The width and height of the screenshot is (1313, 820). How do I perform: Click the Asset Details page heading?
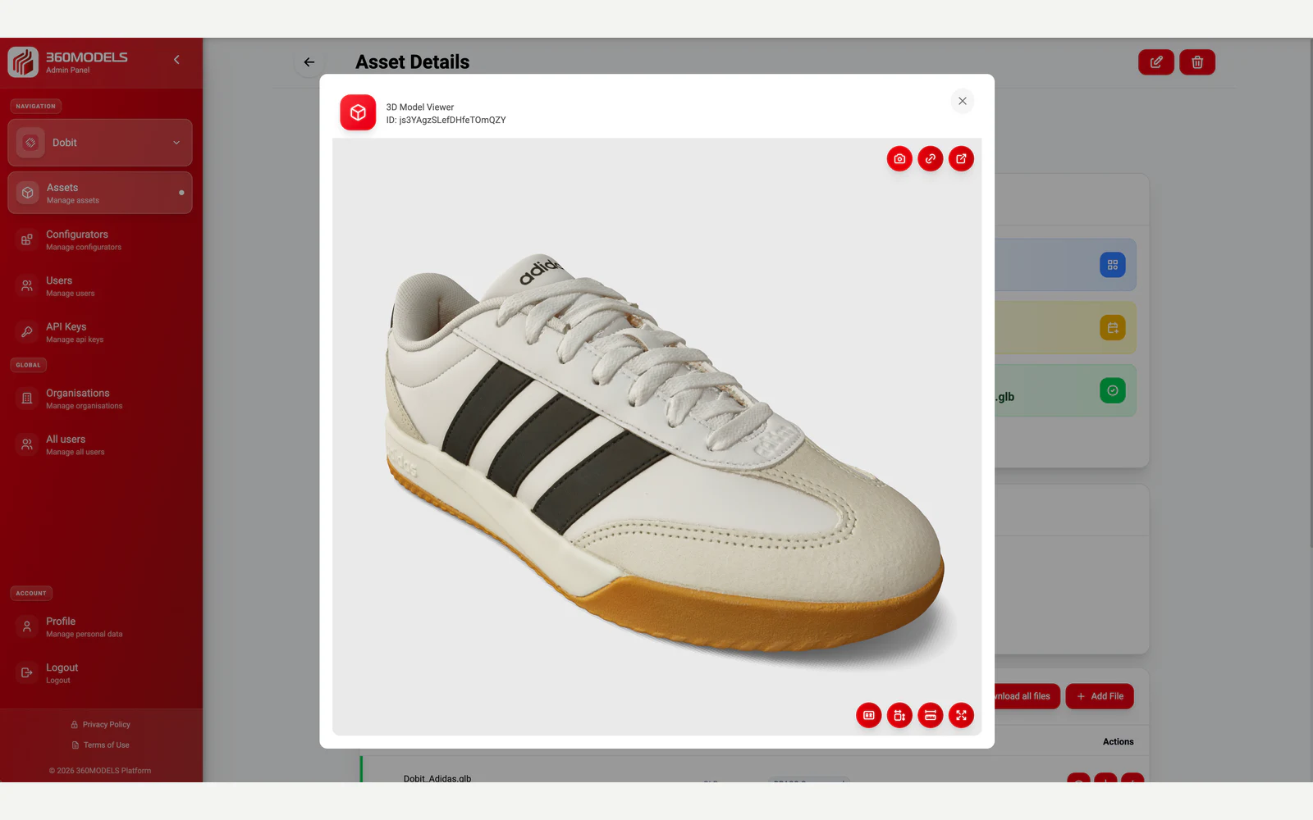click(x=412, y=62)
